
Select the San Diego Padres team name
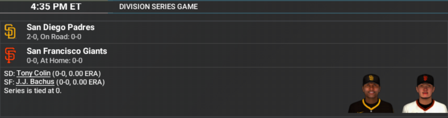point(60,27)
